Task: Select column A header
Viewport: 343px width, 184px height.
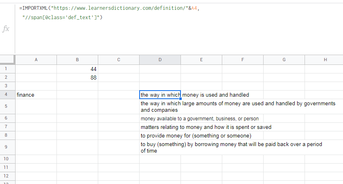Action: click(x=36, y=60)
